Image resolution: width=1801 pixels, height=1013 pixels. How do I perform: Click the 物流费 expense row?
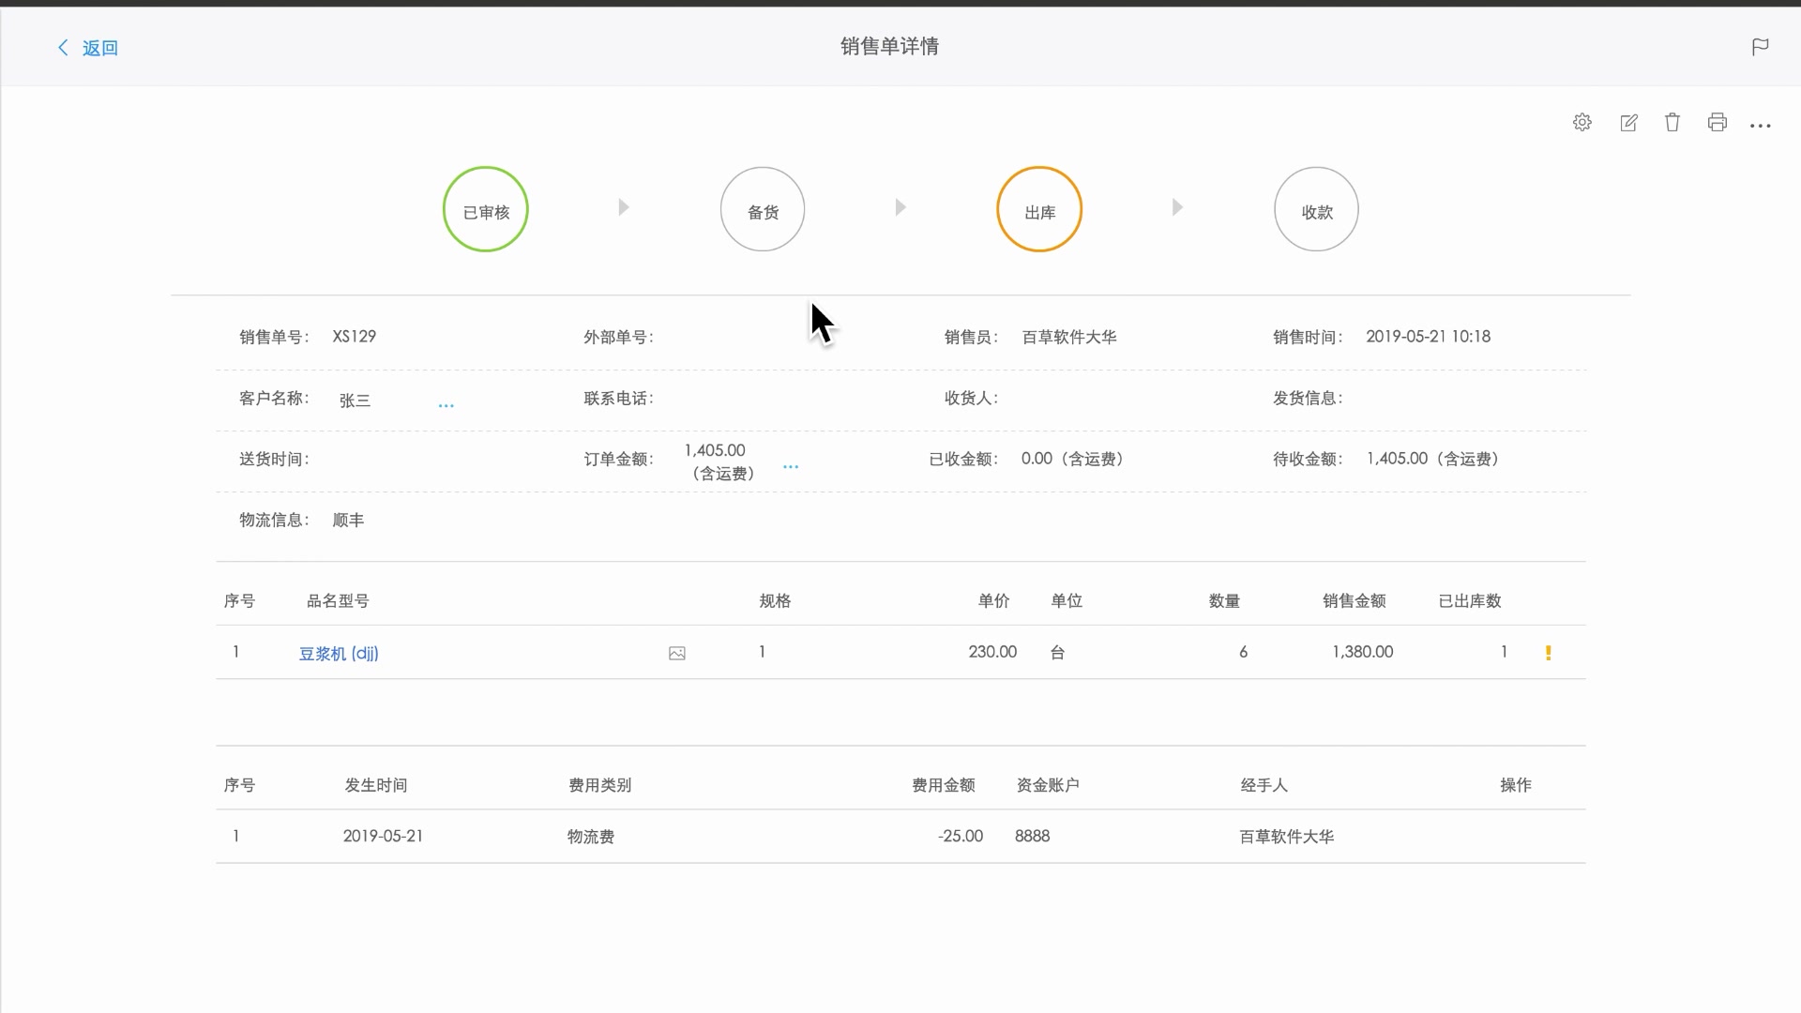click(591, 837)
